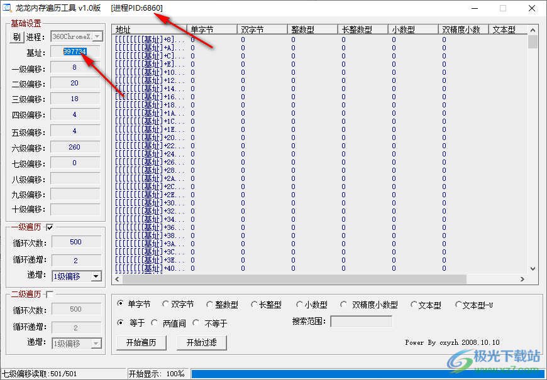Click the 开始遍历 button

coord(141,342)
